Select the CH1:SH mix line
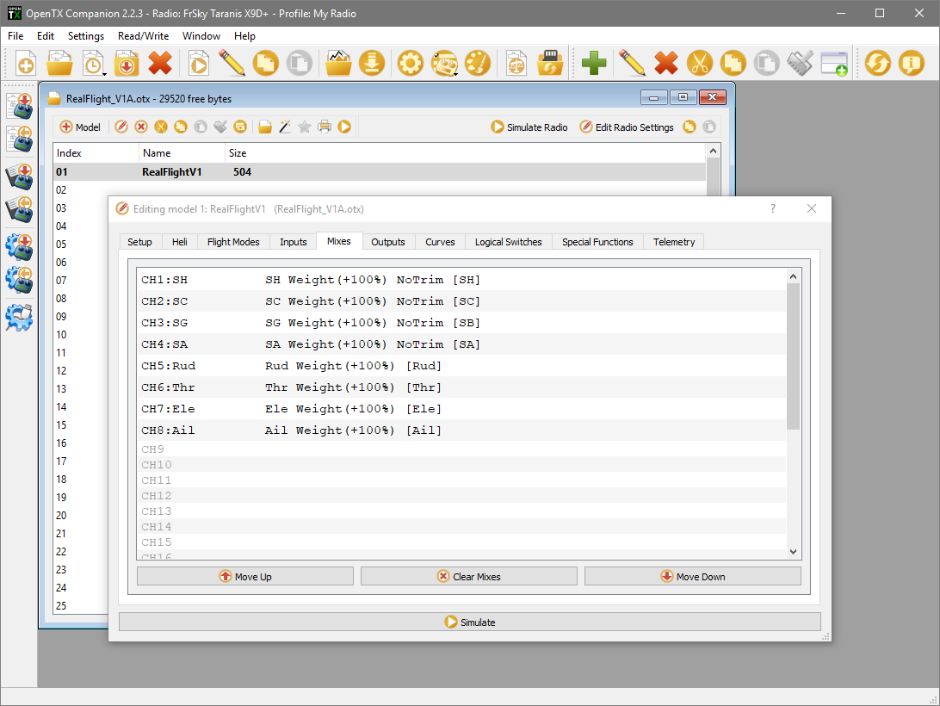 point(461,280)
